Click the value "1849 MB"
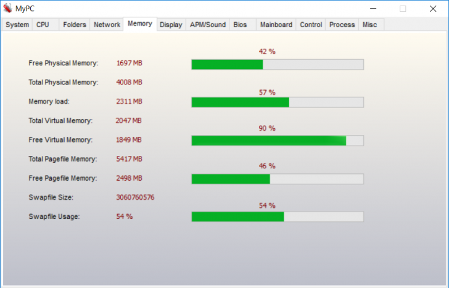449x288 pixels. point(128,140)
